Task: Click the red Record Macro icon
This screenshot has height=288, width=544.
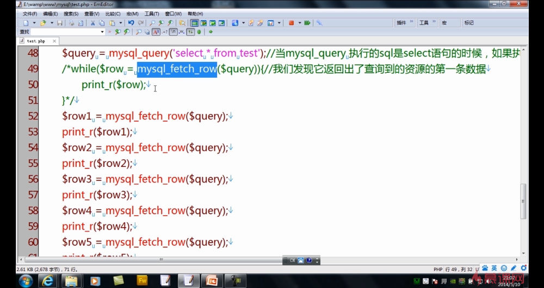Action: point(292,23)
